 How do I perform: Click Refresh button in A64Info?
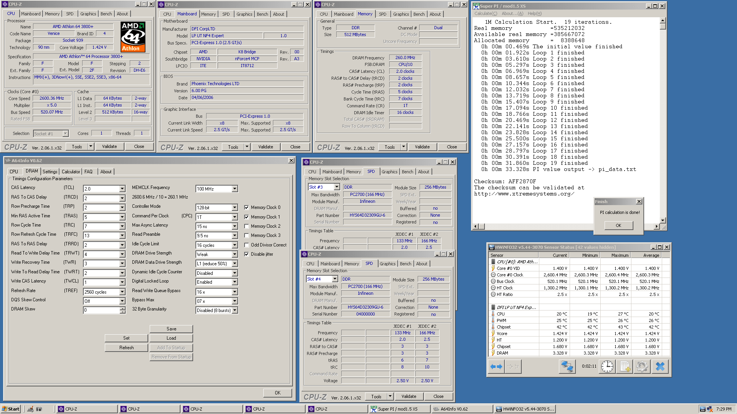click(126, 348)
